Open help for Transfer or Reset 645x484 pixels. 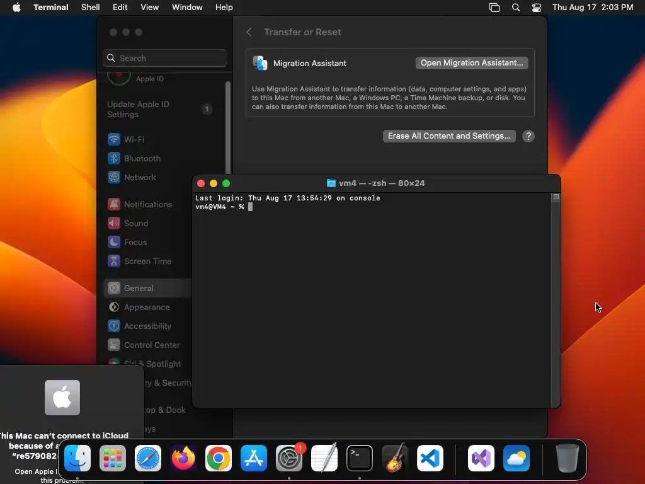pyautogui.click(x=528, y=136)
